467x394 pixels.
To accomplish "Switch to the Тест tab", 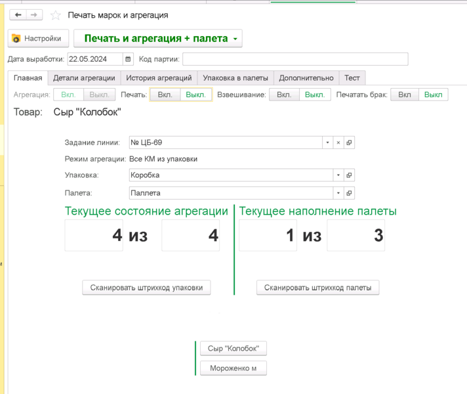I will (x=352, y=78).
